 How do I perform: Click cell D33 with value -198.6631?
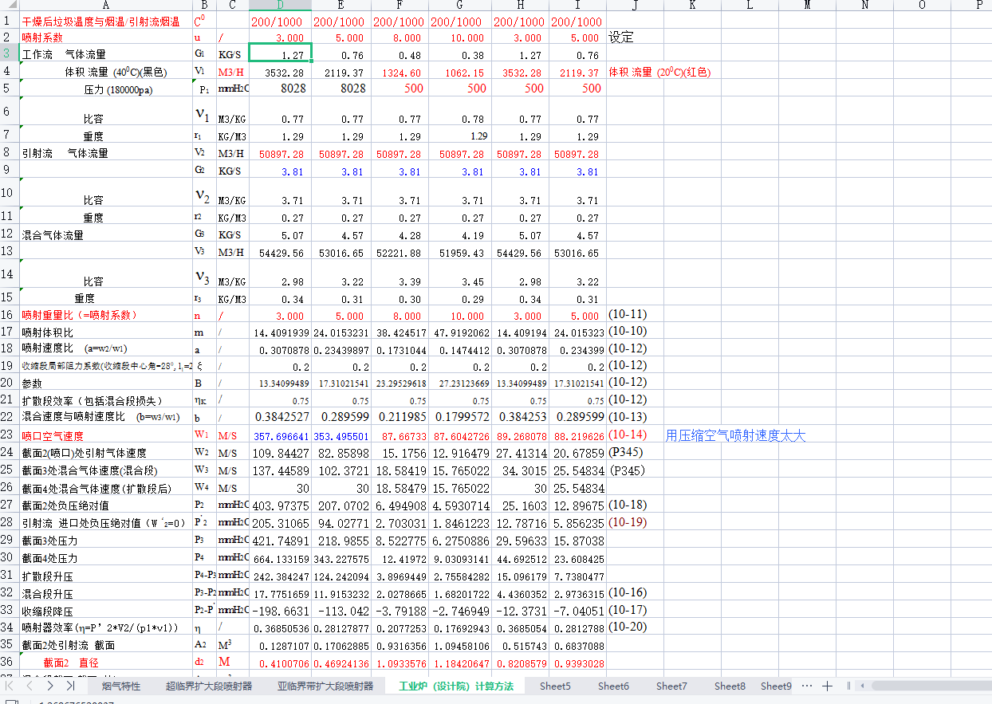tap(280, 611)
